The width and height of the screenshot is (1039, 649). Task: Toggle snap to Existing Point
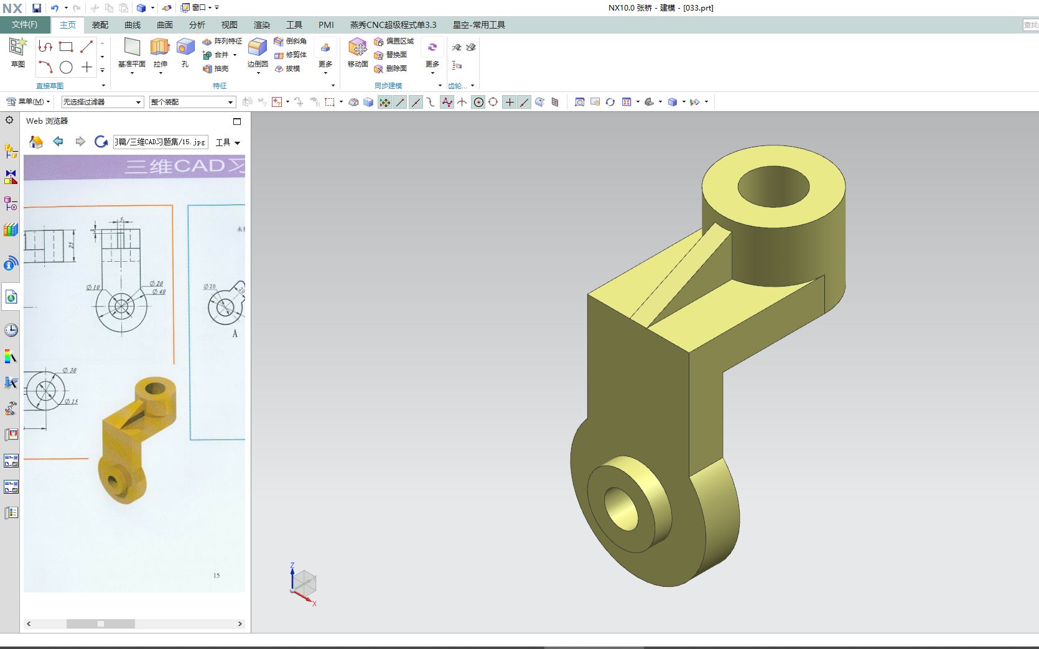coord(510,102)
